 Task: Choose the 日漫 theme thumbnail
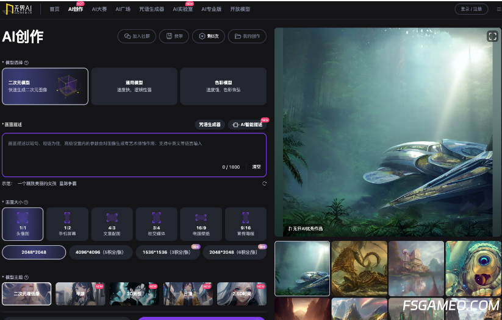tap(188, 294)
